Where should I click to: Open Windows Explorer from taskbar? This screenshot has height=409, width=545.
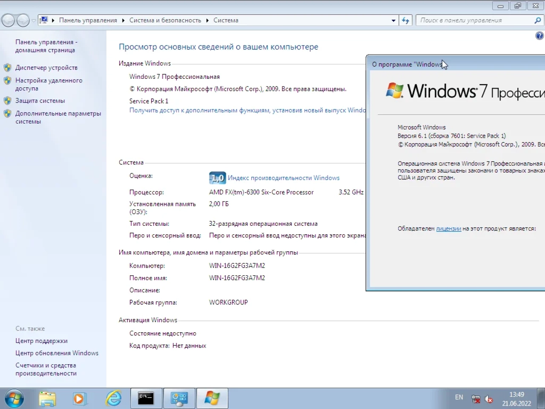(x=47, y=399)
